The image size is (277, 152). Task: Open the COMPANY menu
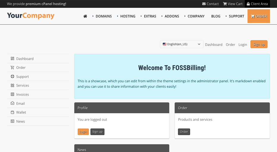click(x=196, y=16)
